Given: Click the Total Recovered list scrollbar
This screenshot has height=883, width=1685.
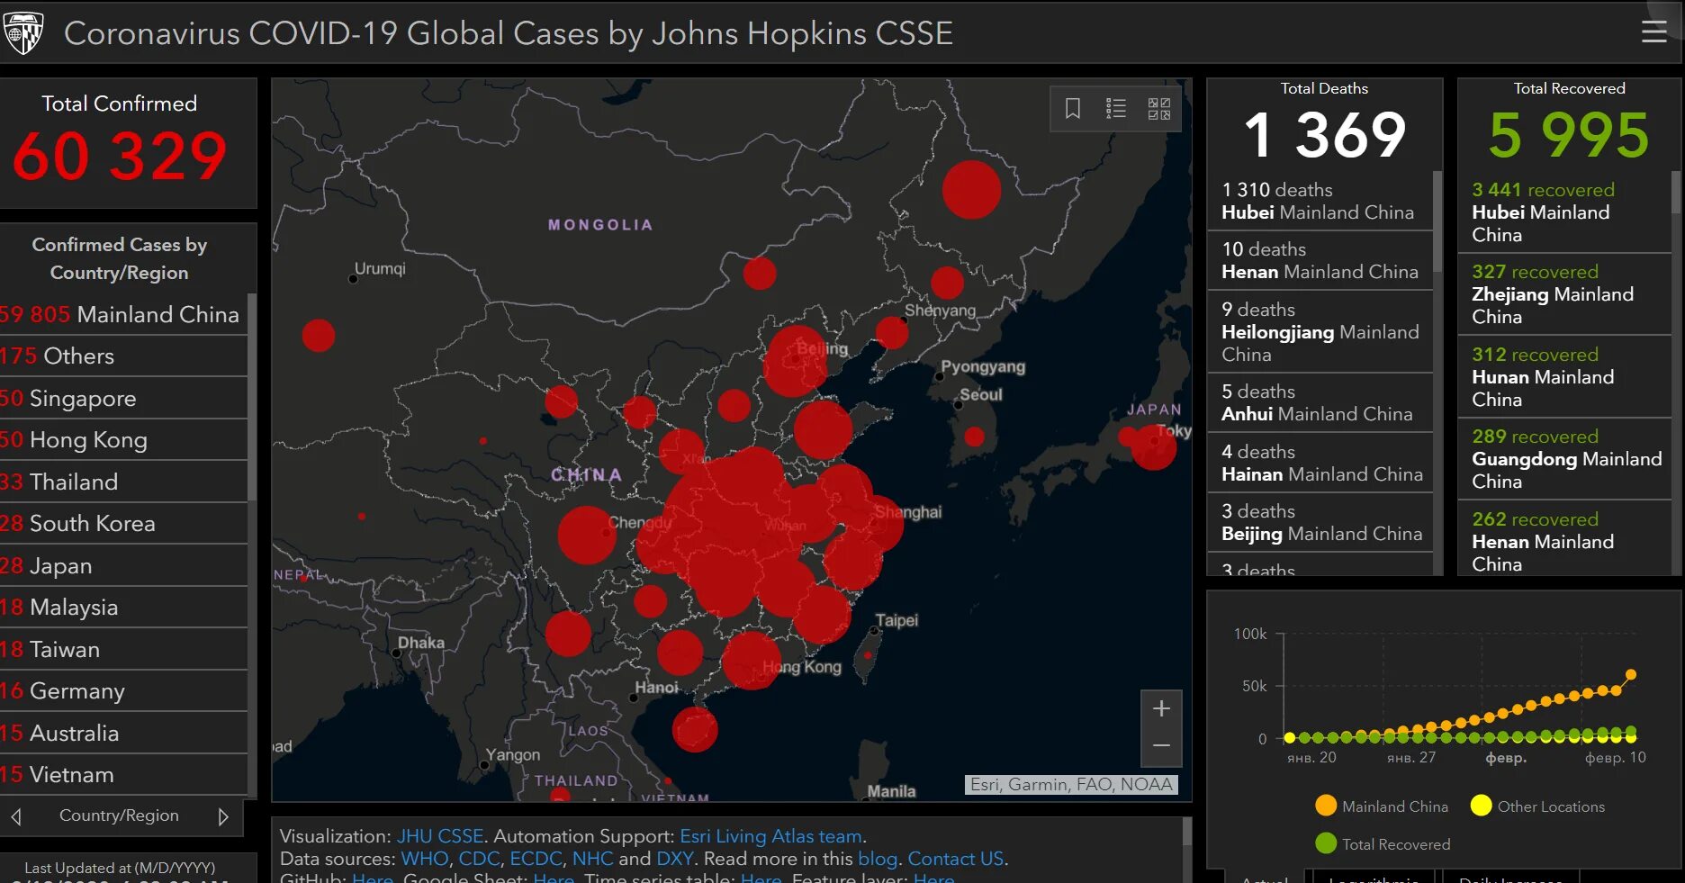Looking at the screenshot, I should [1676, 192].
